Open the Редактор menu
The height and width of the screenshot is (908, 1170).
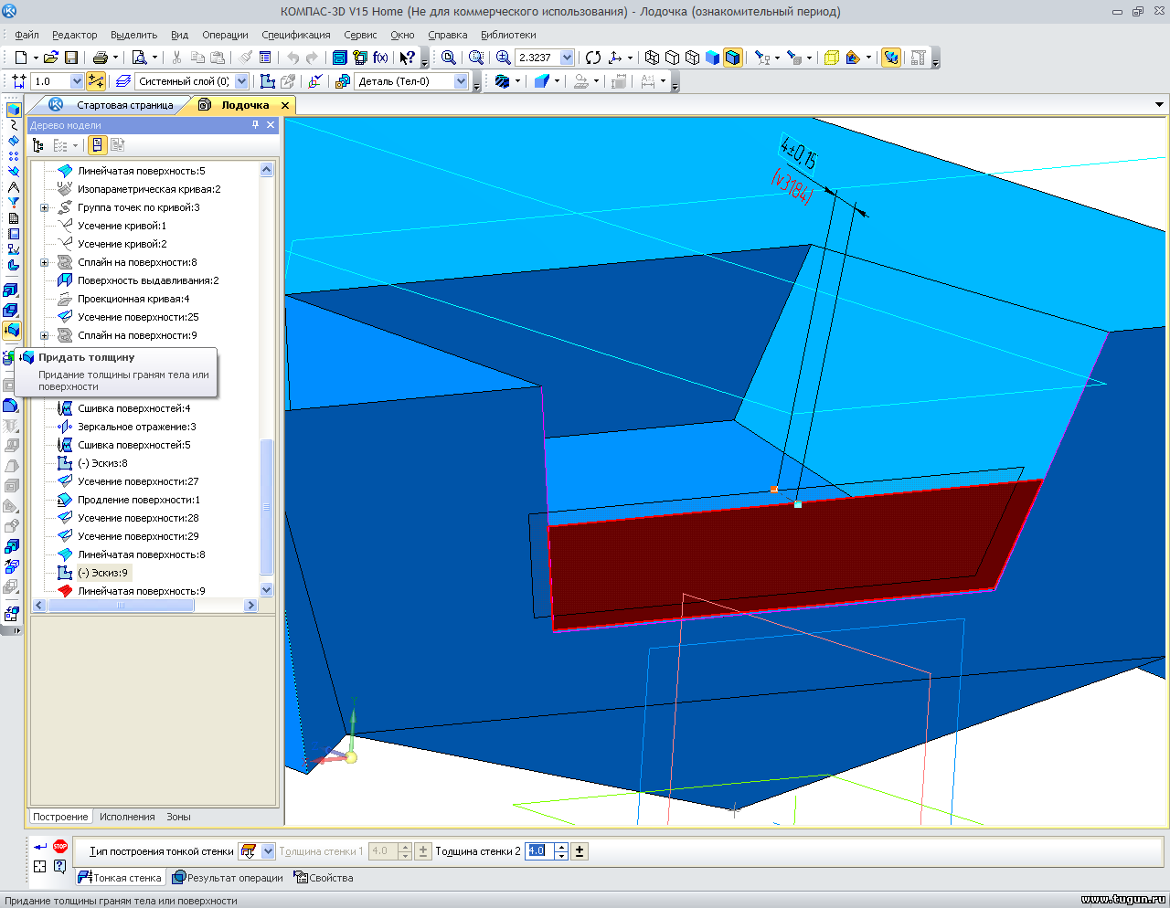pos(74,35)
